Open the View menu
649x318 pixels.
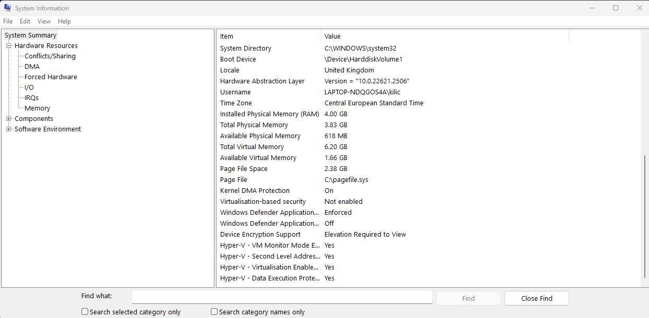[44, 21]
